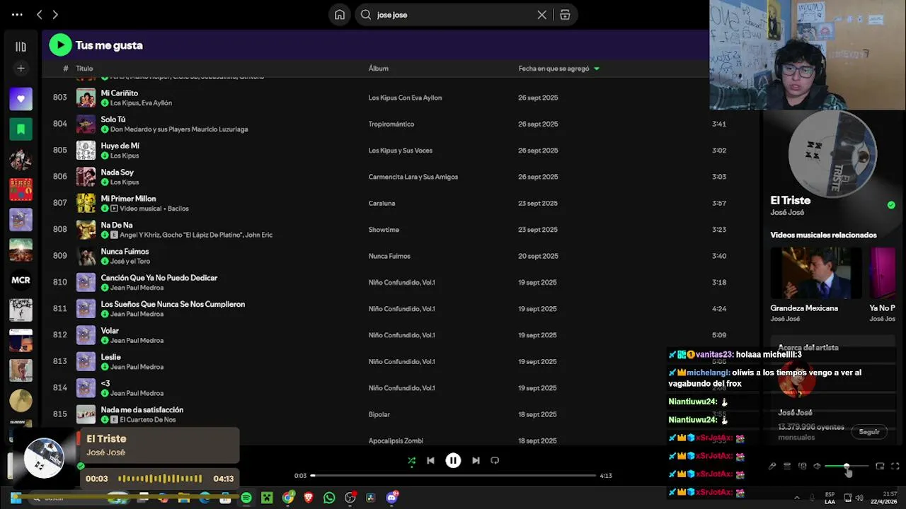
Task: Skip to next track
Action: (476, 460)
